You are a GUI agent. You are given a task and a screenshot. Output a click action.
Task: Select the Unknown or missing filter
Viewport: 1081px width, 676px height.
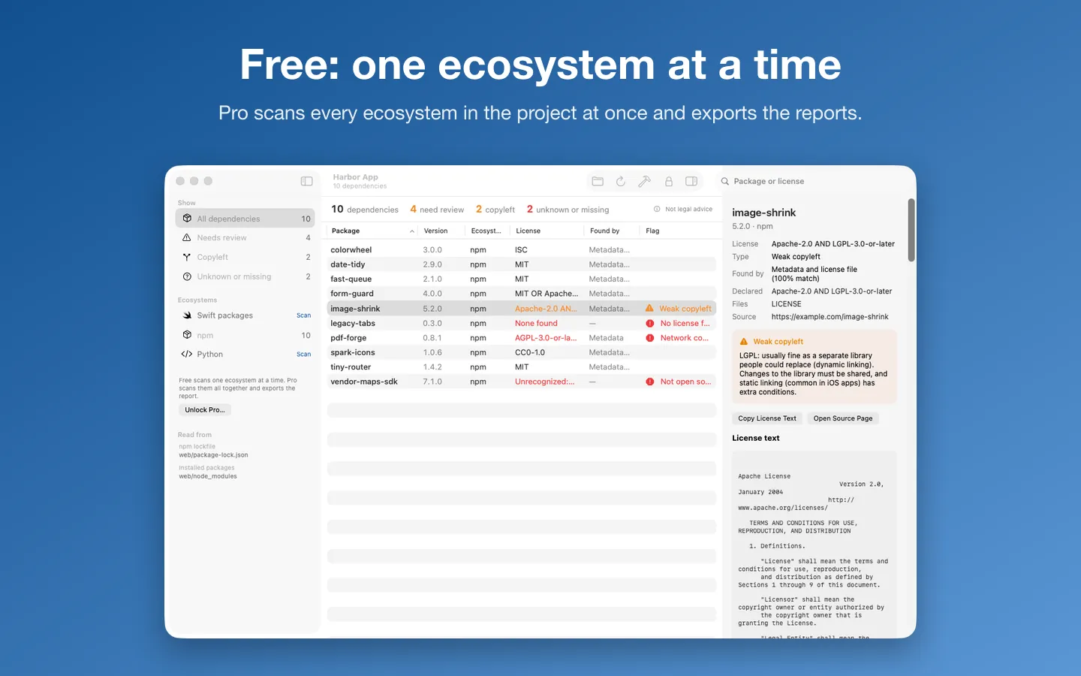click(x=245, y=276)
